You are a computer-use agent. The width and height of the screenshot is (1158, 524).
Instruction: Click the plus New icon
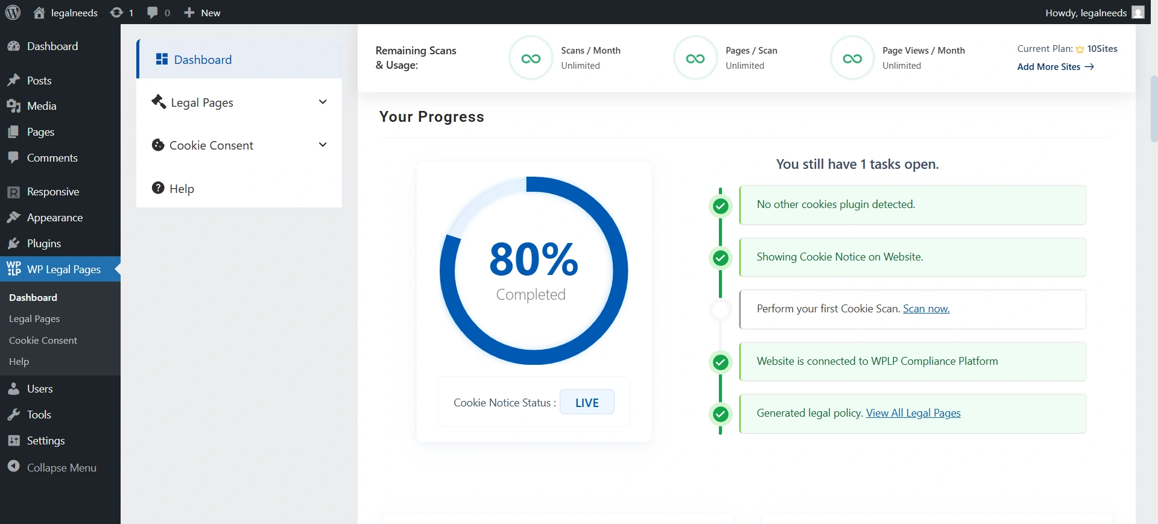(x=189, y=13)
